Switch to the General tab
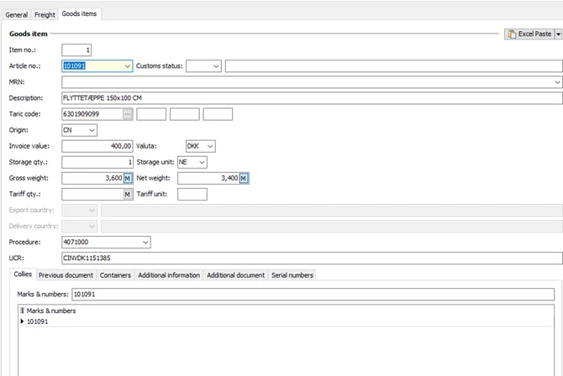The width and height of the screenshot is (563, 376). [x=16, y=14]
